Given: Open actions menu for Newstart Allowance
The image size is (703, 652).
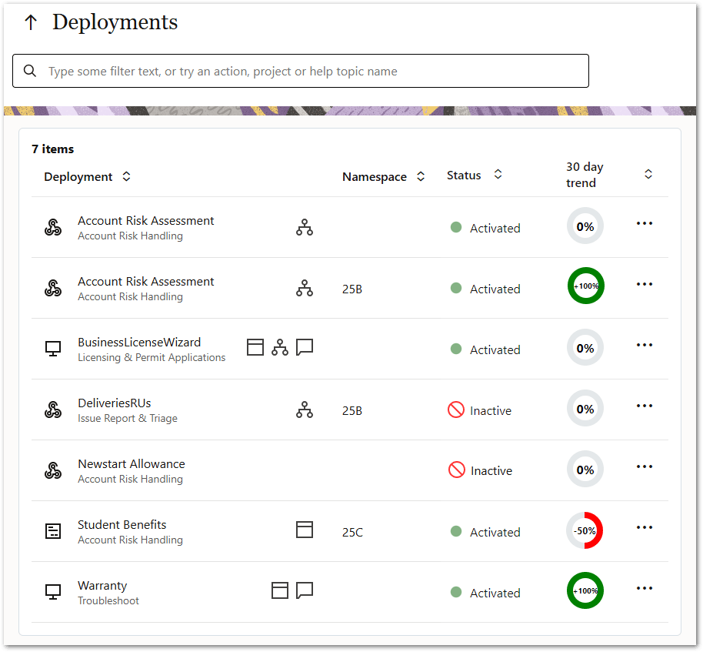Looking at the screenshot, I should 644,466.
